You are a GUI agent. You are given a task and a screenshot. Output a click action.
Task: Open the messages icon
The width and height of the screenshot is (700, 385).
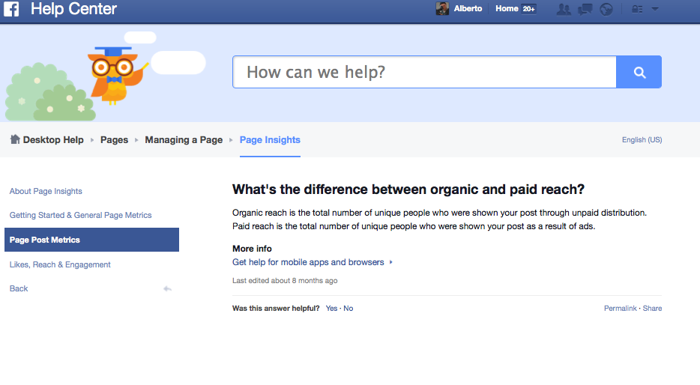coord(585,9)
